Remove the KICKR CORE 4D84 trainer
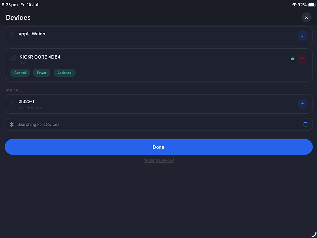 point(302,59)
